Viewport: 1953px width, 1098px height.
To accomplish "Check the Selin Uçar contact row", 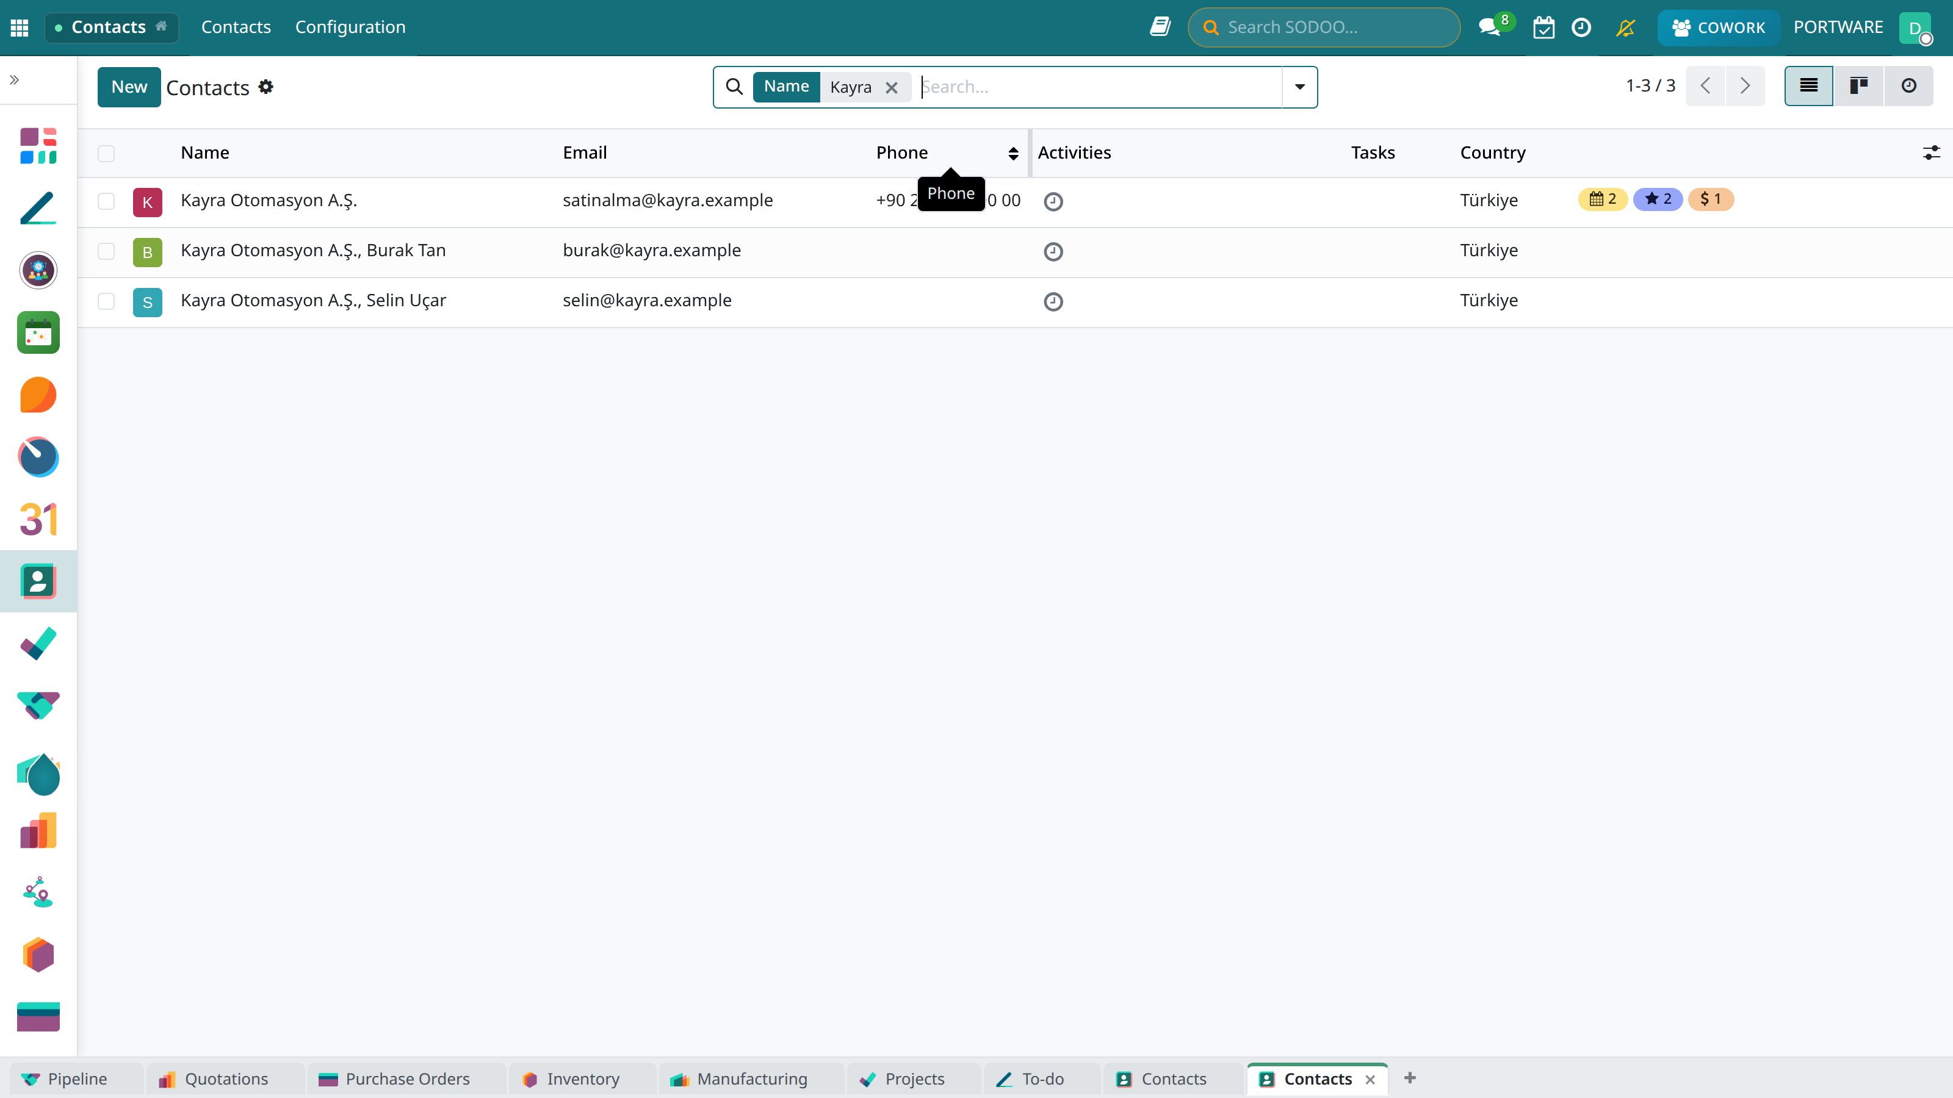I will tap(106, 301).
